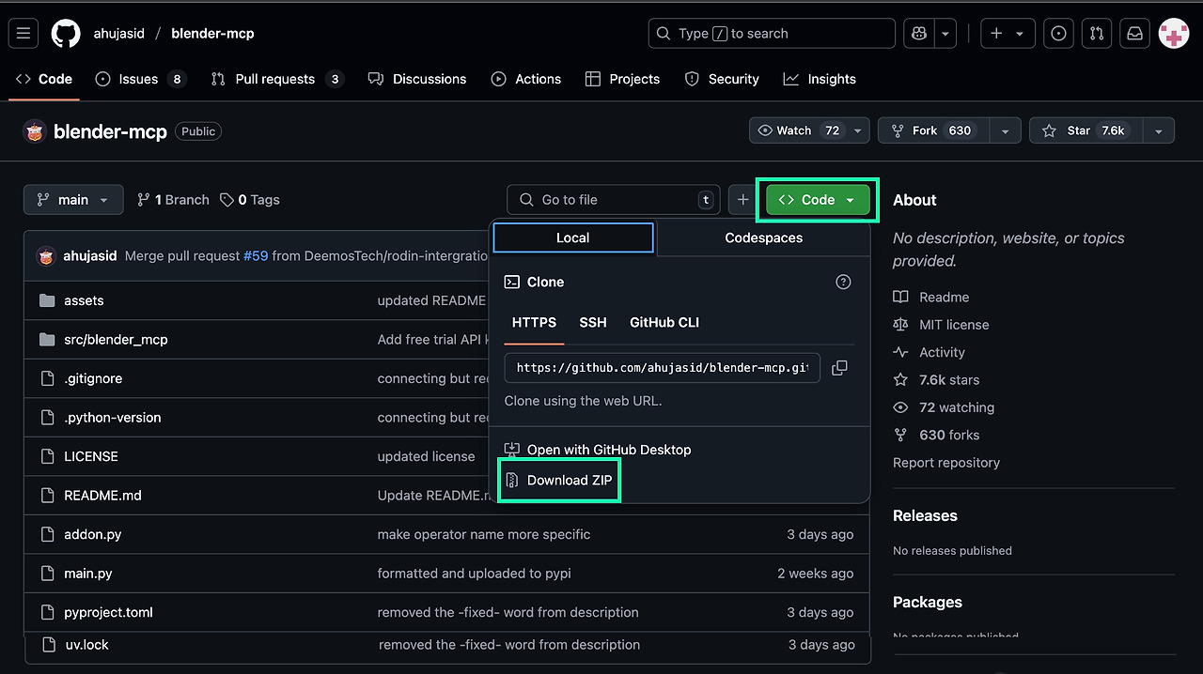The height and width of the screenshot is (674, 1203).
Task: Click the Clone help question mark icon
Action: click(843, 282)
